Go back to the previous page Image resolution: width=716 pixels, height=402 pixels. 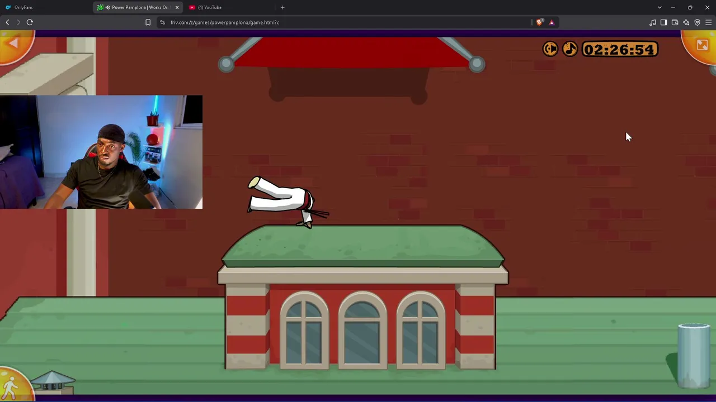point(7,22)
